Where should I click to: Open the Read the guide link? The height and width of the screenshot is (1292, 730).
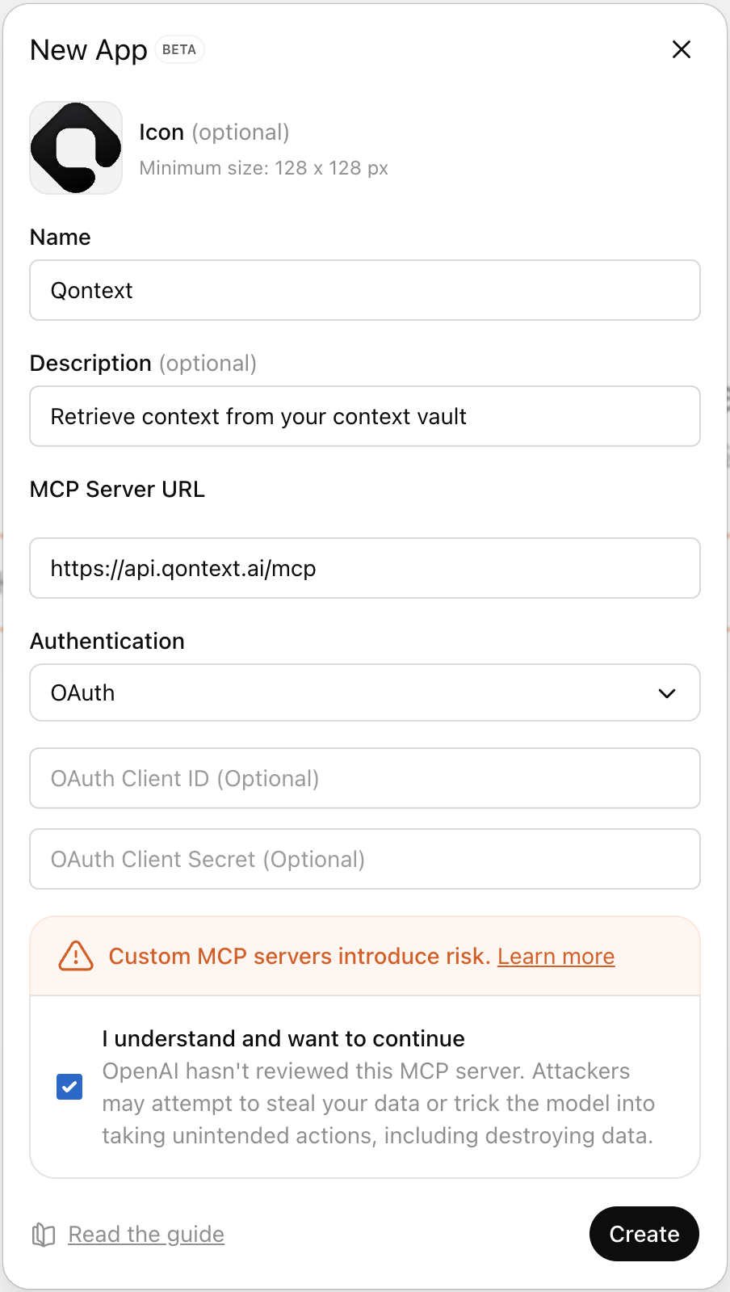146,1235
